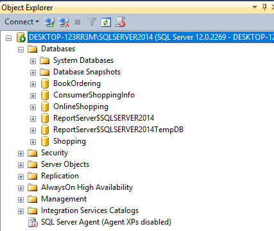The image size is (274, 231).
Task: Select the ConsumerShoppingInfo label
Action: tap(94, 95)
